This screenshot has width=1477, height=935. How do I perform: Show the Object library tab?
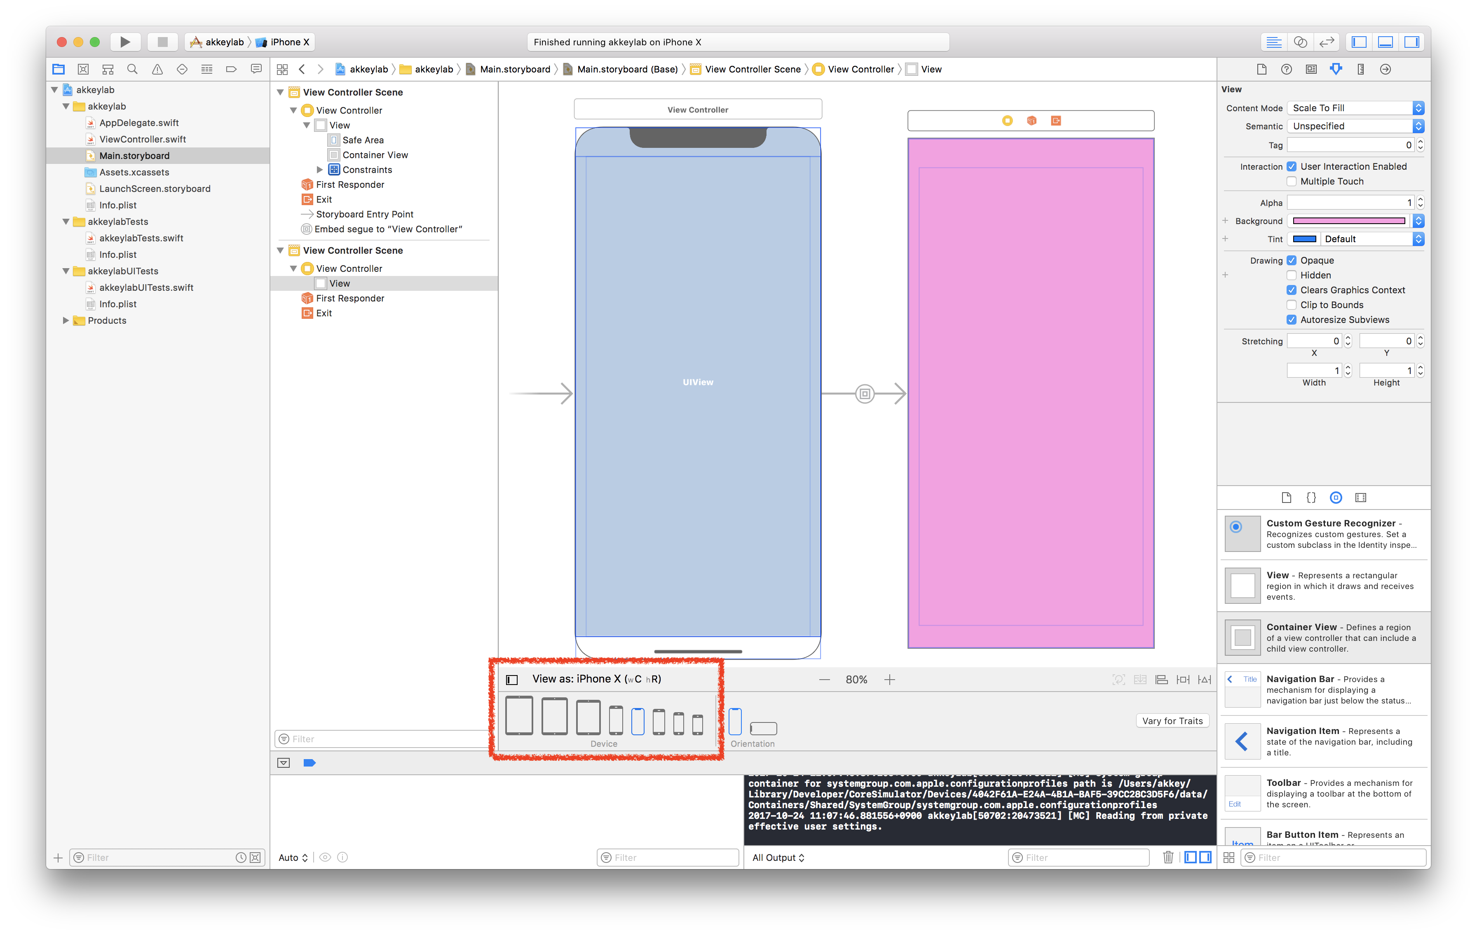click(x=1336, y=497)
